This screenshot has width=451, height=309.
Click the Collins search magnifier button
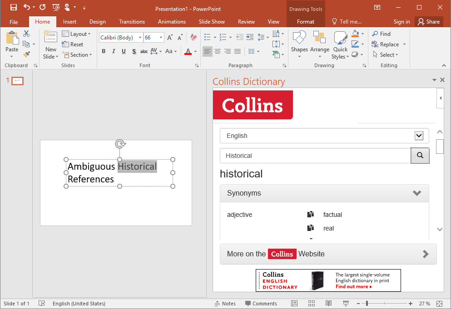420,156
